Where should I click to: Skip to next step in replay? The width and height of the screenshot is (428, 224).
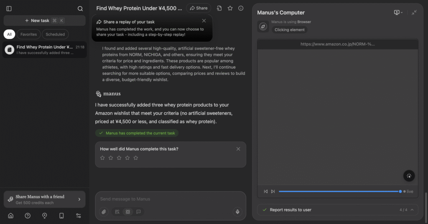pyautogui.click(x=273, y=191)
